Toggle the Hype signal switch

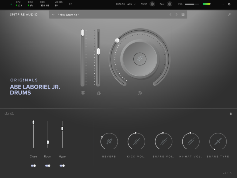(62, 166)
